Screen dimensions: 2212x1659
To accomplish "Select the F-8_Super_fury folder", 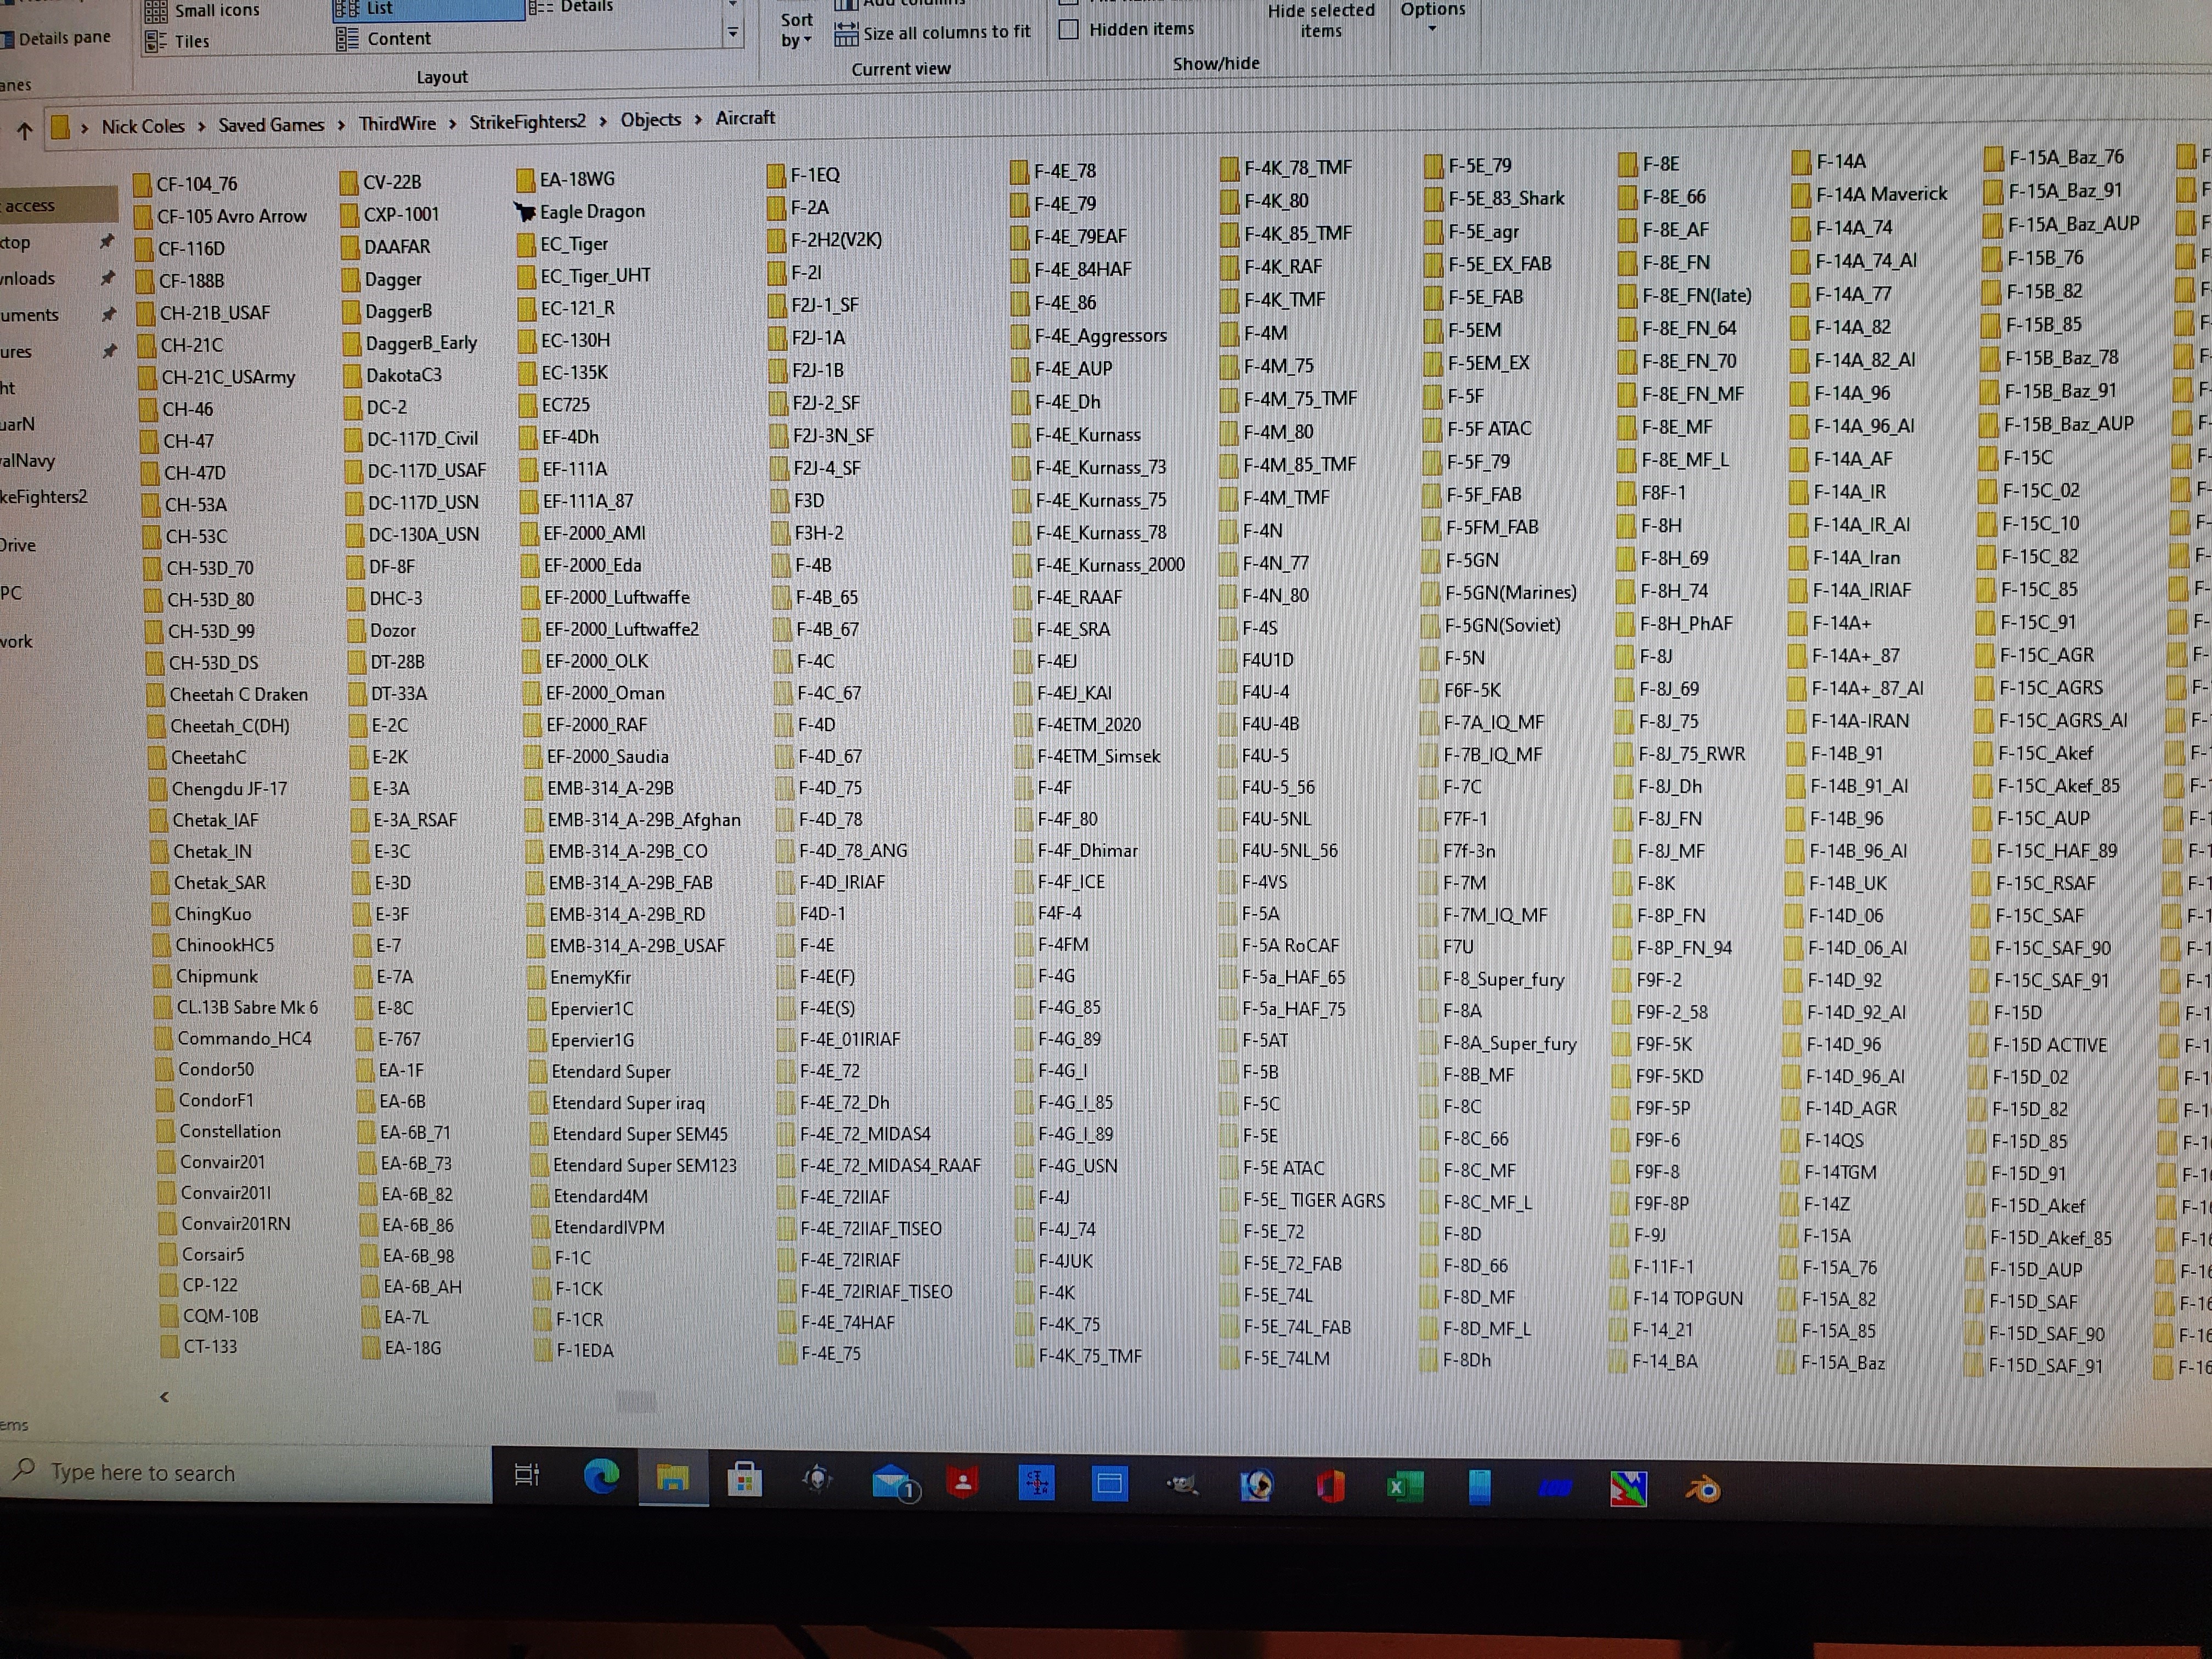I will [x=1492, y=979].
